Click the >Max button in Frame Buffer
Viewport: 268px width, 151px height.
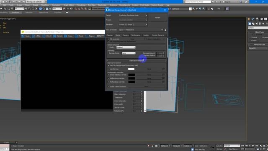(36, 36)
